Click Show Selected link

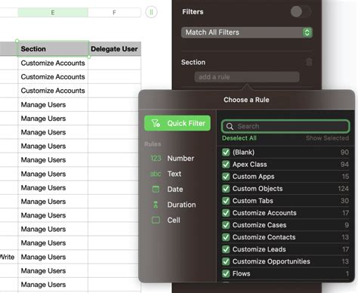pos(327,138)
